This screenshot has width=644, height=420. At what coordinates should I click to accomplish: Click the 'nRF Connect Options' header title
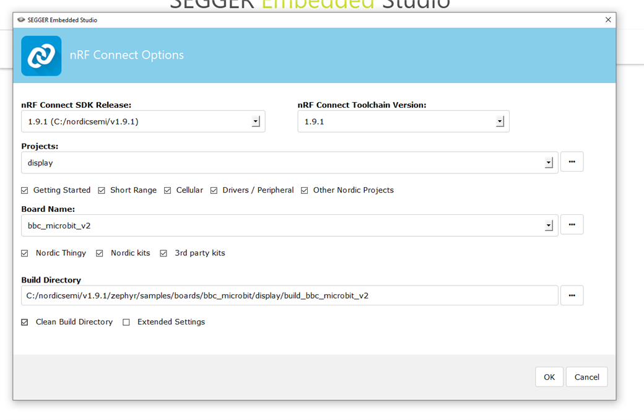126,55
